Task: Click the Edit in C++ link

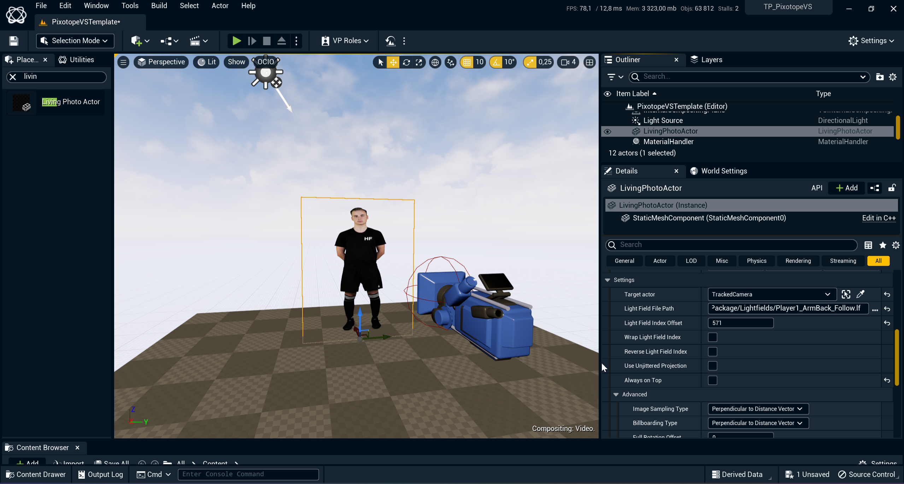Action: point(879,218)
